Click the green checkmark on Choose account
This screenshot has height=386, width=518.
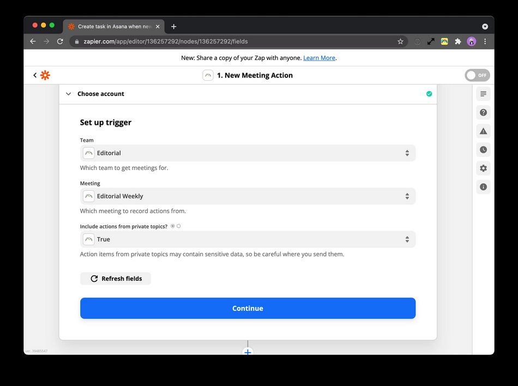(429, 94)
